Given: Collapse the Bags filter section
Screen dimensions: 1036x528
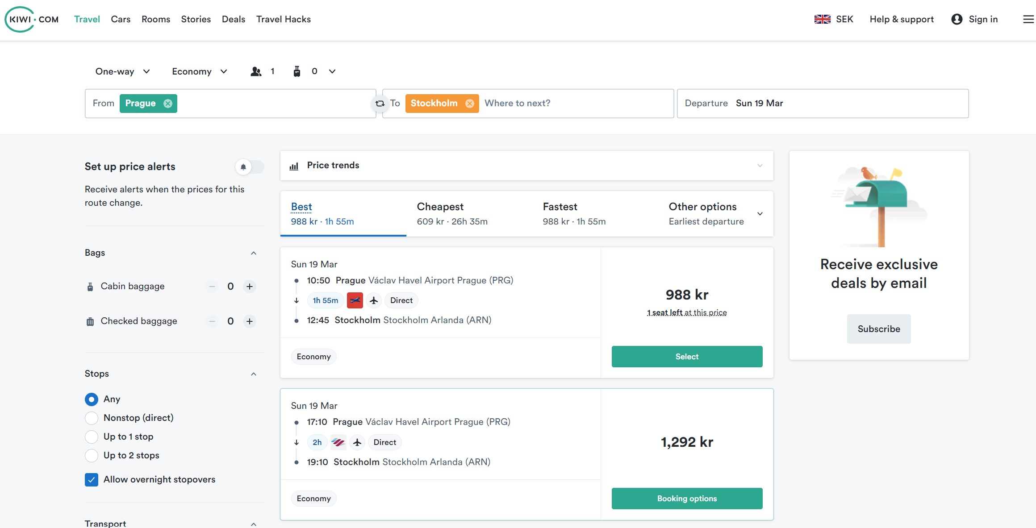Looking at the screenshot, I should (254, 253).
